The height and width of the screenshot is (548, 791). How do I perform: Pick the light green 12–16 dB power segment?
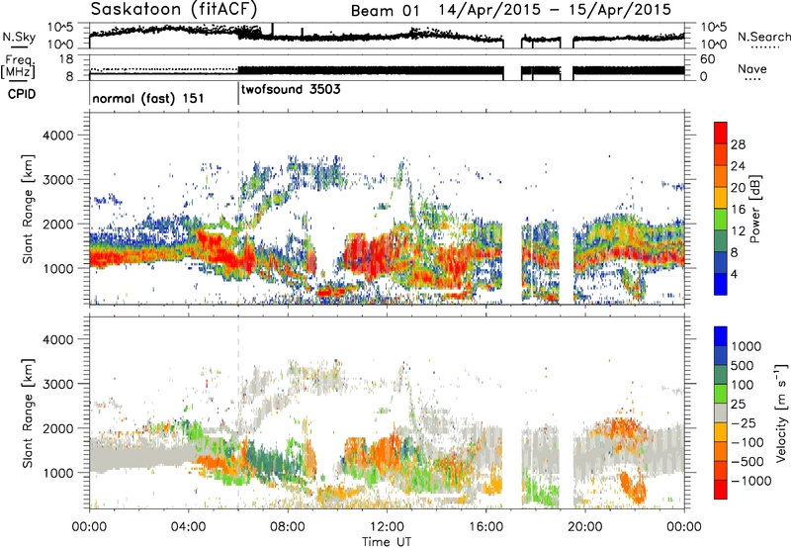(x=721, y=220)
